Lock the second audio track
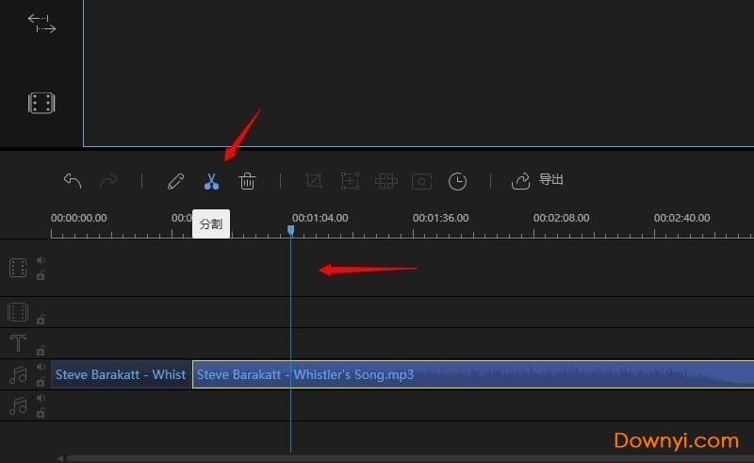 (x=41, y=413)
